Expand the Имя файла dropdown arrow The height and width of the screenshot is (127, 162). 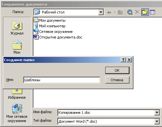point(157,113)
